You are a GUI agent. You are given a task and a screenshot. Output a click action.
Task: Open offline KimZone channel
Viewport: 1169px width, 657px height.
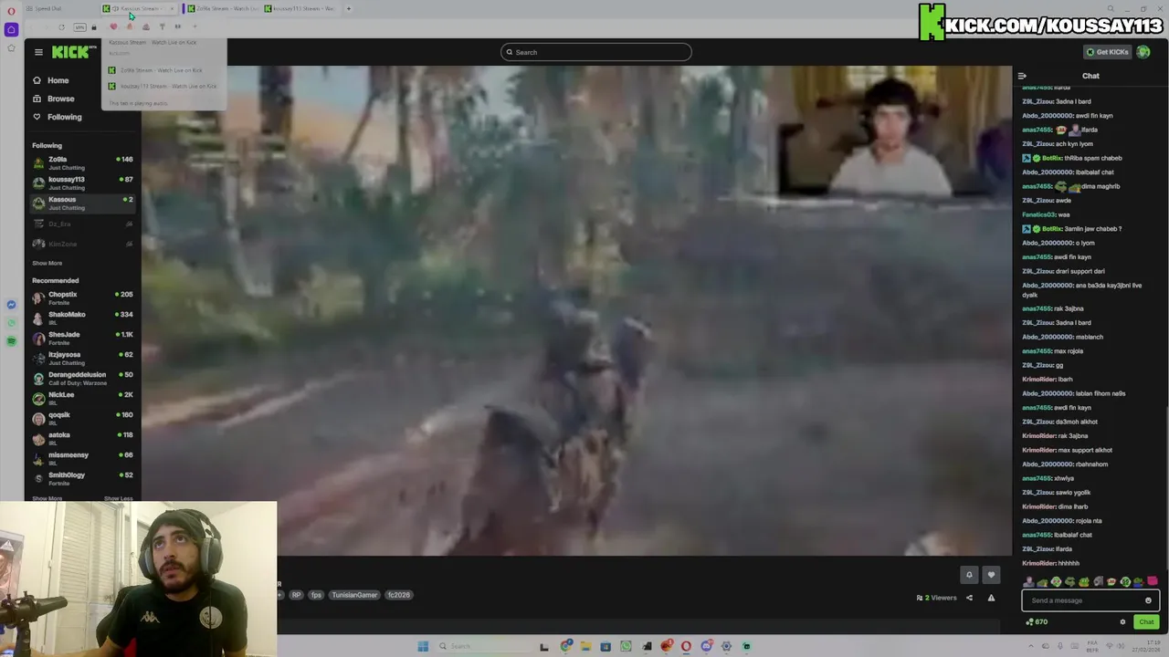[82, 244]
